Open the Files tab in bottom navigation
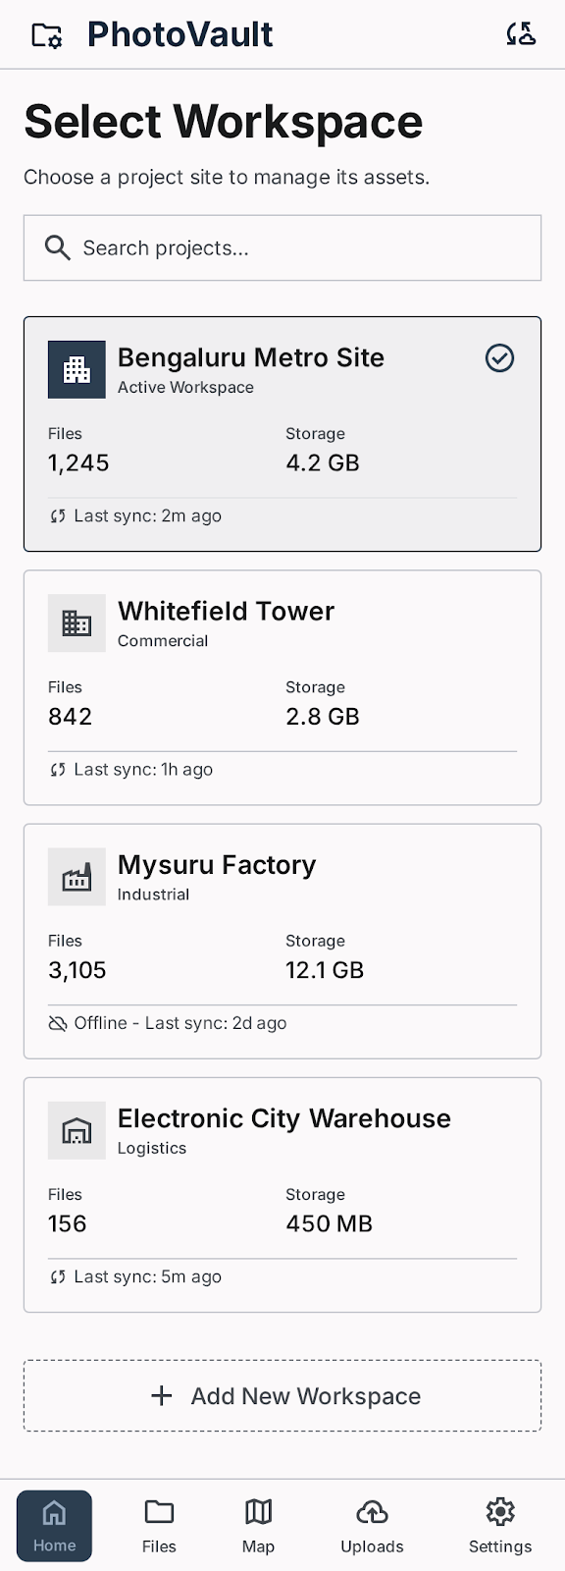565x1571 pixels. pyautogui.click(x=159, y=1526)
